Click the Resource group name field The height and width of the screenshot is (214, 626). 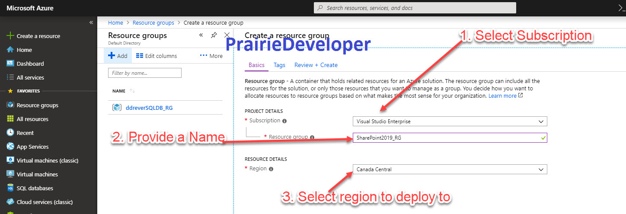[450, 137]
